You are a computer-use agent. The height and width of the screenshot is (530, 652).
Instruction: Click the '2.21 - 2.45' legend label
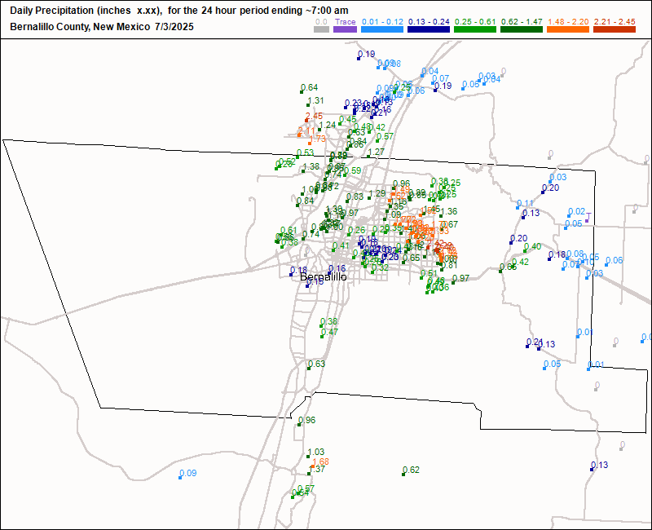click(x=615, y=22)
